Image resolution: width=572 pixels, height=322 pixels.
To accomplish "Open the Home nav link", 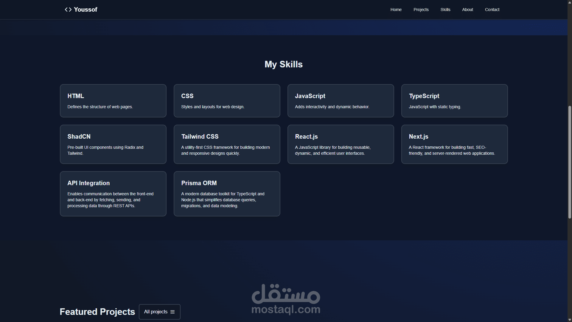I will click(x=396, y=10).
